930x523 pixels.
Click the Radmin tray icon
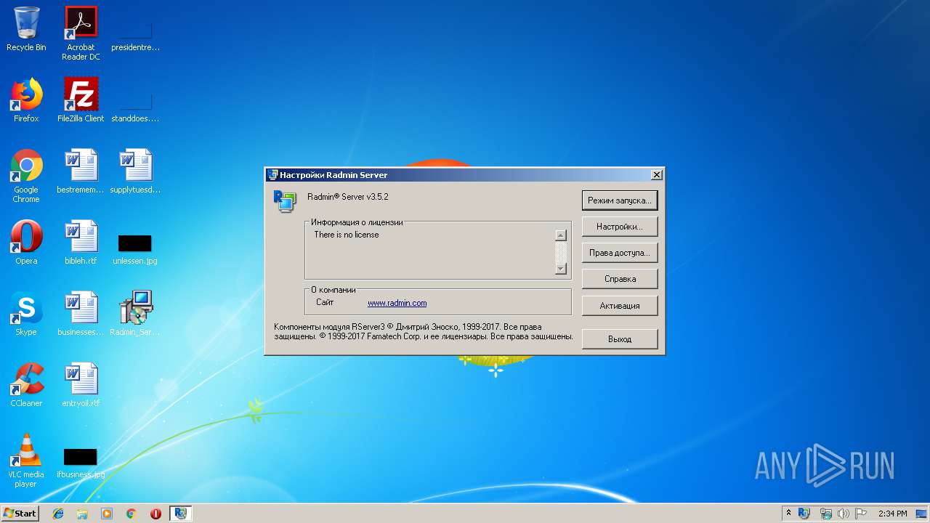click(804, 514)
